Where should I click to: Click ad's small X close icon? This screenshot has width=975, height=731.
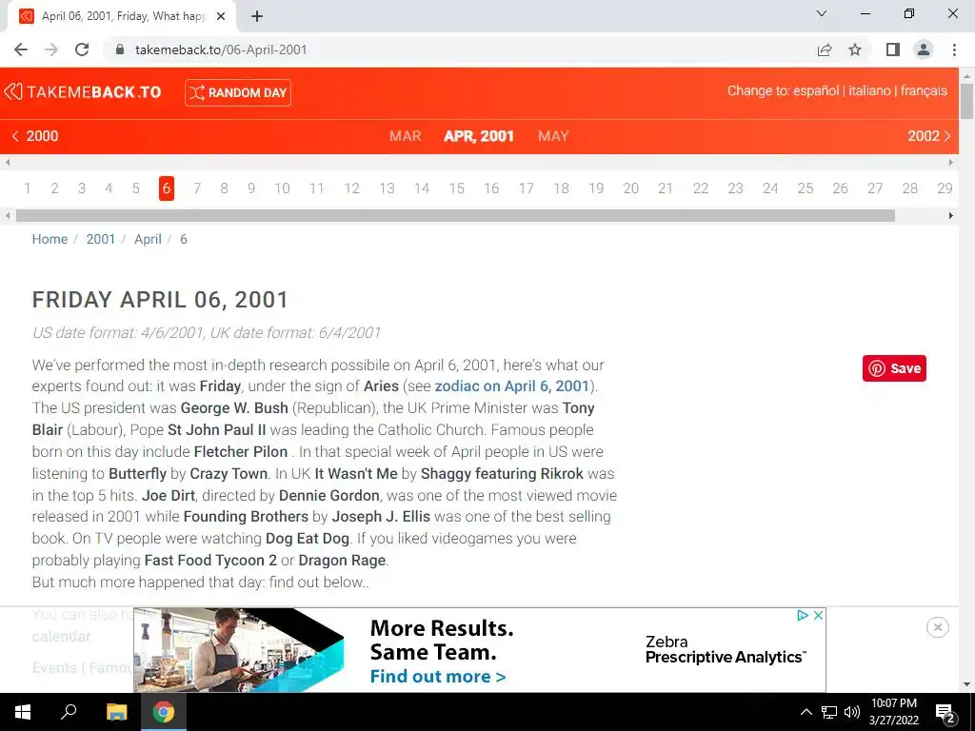[818, 615]
